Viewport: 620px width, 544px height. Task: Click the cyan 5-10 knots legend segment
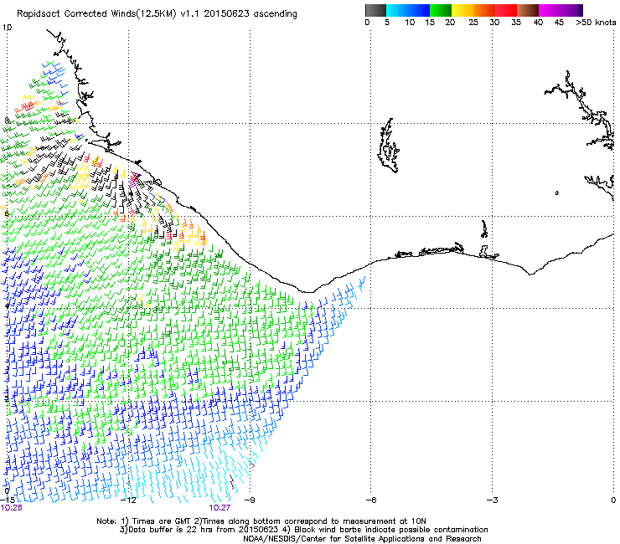396,10
